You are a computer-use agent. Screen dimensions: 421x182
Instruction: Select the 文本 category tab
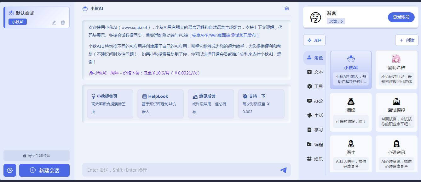314,72
